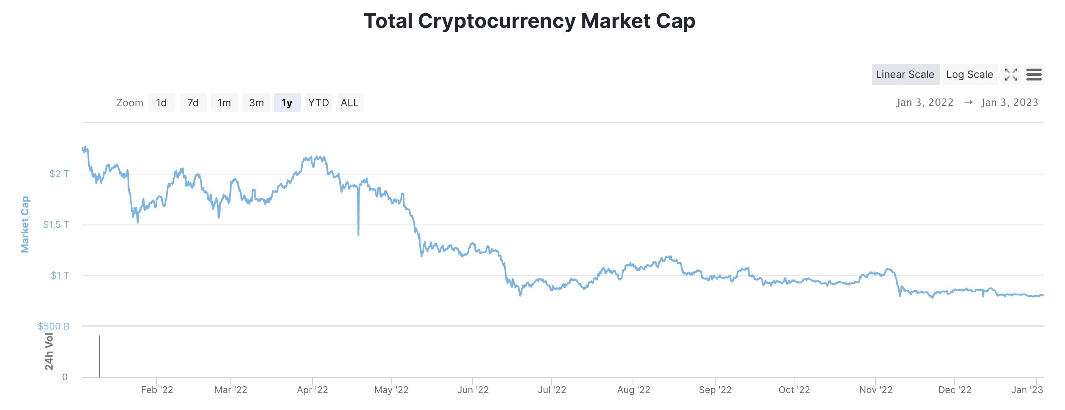Open the chart hamburger menu
Image resolution: width=1065 pixels, height=410 pixels.
click(x=1034, y=75)
